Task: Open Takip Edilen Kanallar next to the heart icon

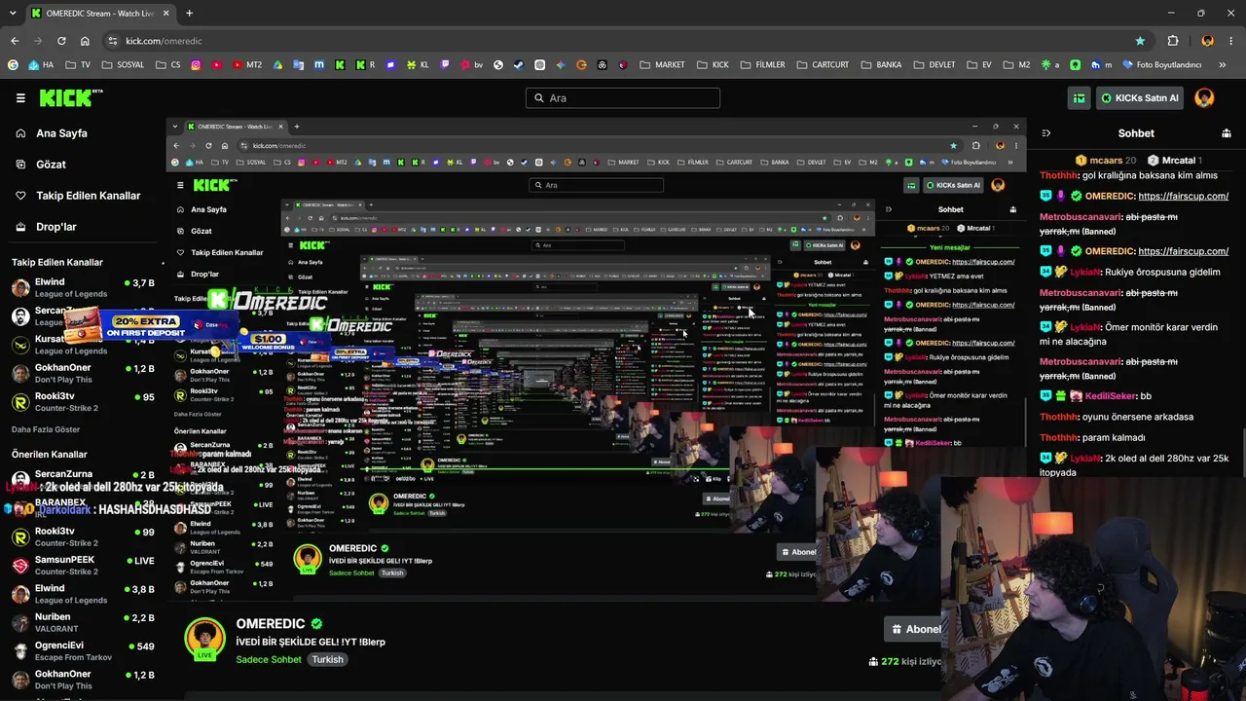Action: (x=88, y=196)
